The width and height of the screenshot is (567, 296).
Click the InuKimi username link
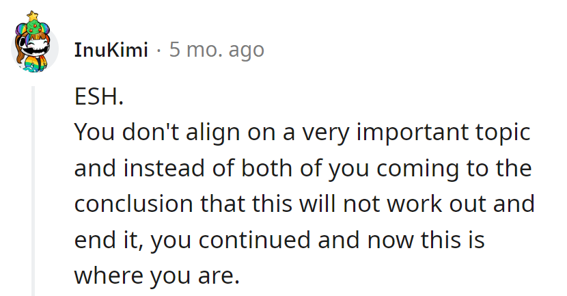[111, 50]
